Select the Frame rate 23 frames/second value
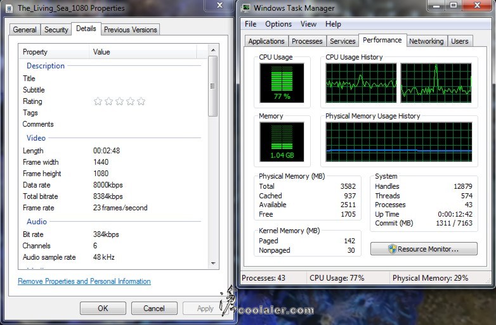 pyautogui.click(x=121, y=208)
